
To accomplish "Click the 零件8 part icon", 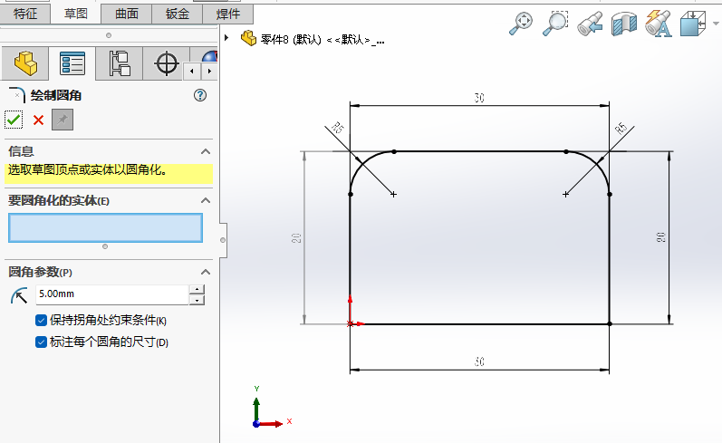I will tap(248, 38).
